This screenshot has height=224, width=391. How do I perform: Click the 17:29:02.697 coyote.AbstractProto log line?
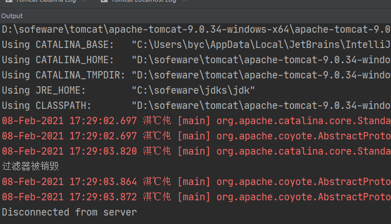coord(196,136)
